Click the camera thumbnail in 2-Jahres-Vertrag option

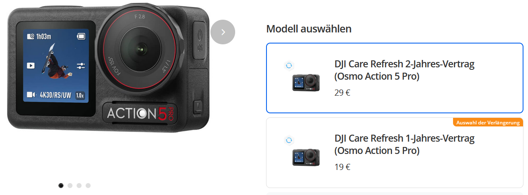(306, 83)
